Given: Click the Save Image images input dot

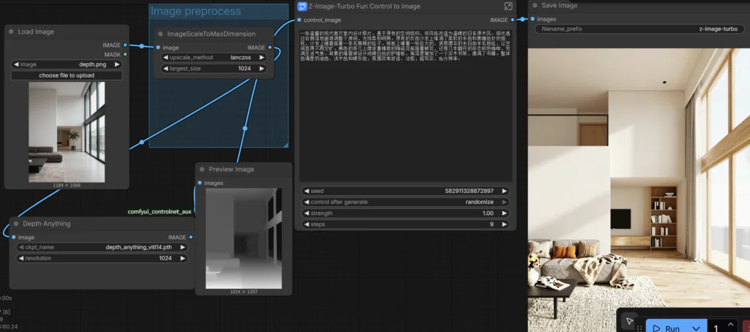Looking at the screenshot, I should [x=532, y=19].
